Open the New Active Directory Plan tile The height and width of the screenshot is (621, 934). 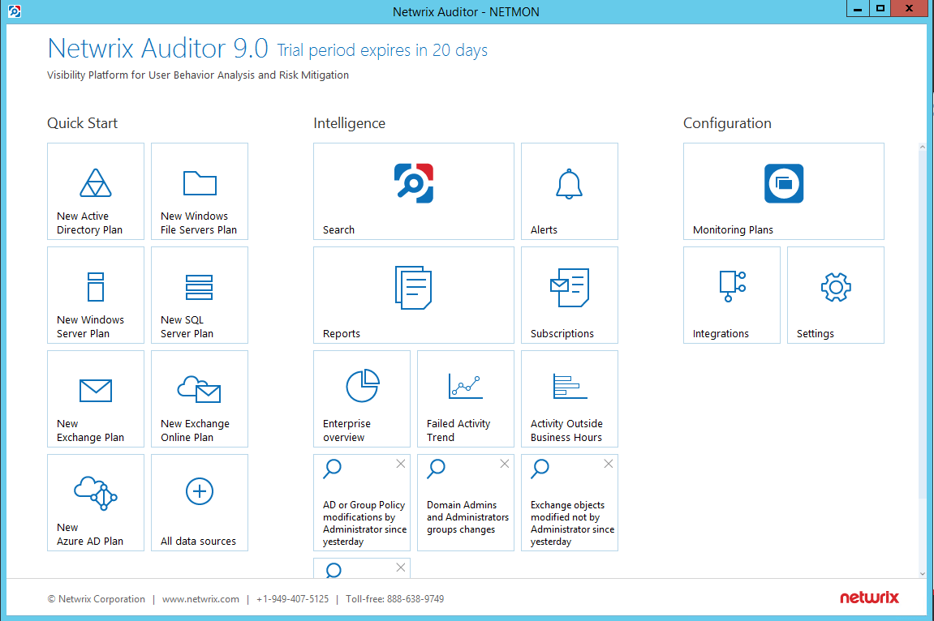pos(95,191)
